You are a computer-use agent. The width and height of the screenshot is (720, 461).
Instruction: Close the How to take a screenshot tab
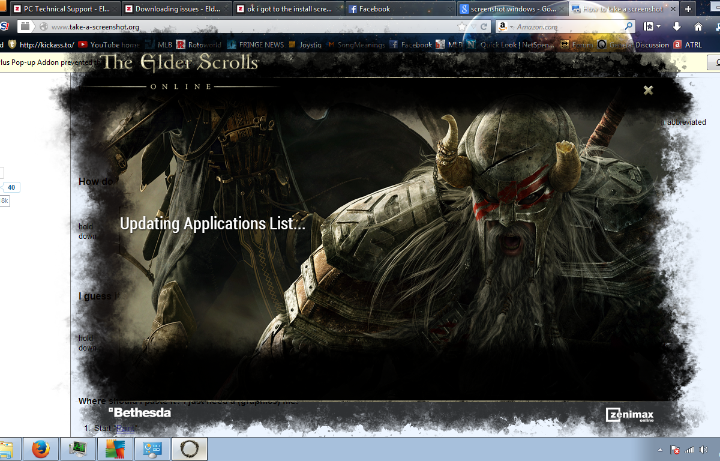[x=673, y=9]
